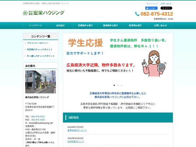Open 会社紹介 in the navigation bar

60,25
